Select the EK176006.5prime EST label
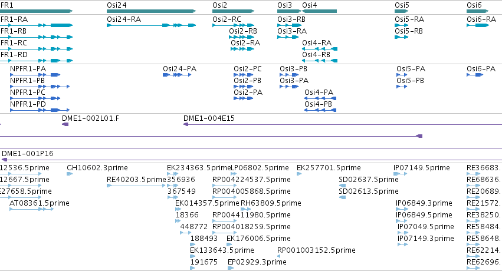 (x=259, y=239)
